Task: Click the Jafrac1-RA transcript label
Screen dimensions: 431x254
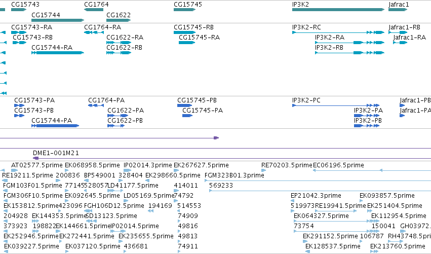Action: (x=410, y=38)
